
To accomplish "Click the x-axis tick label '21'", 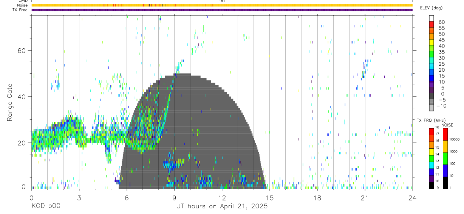I will tap(365, 198).
